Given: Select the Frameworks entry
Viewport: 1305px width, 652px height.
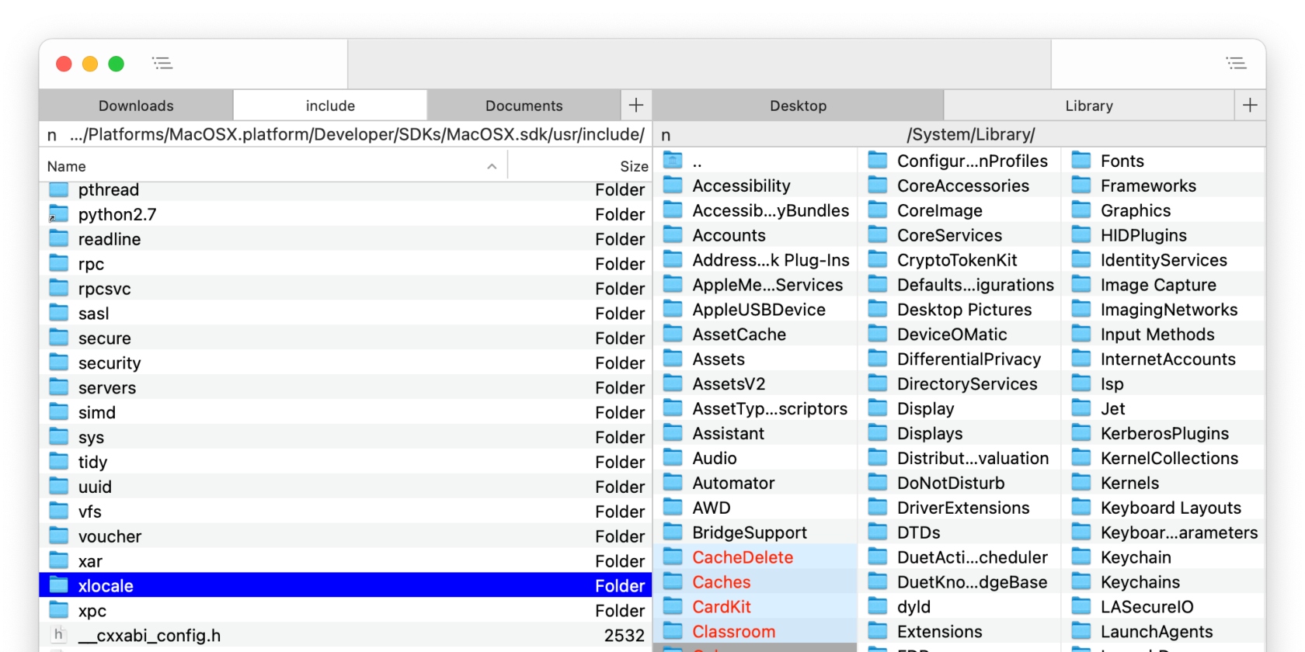Looking at the screenshot, I should (x=1164, y=186).
